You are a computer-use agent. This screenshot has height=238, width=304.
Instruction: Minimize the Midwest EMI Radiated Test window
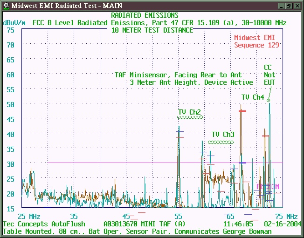282,6
